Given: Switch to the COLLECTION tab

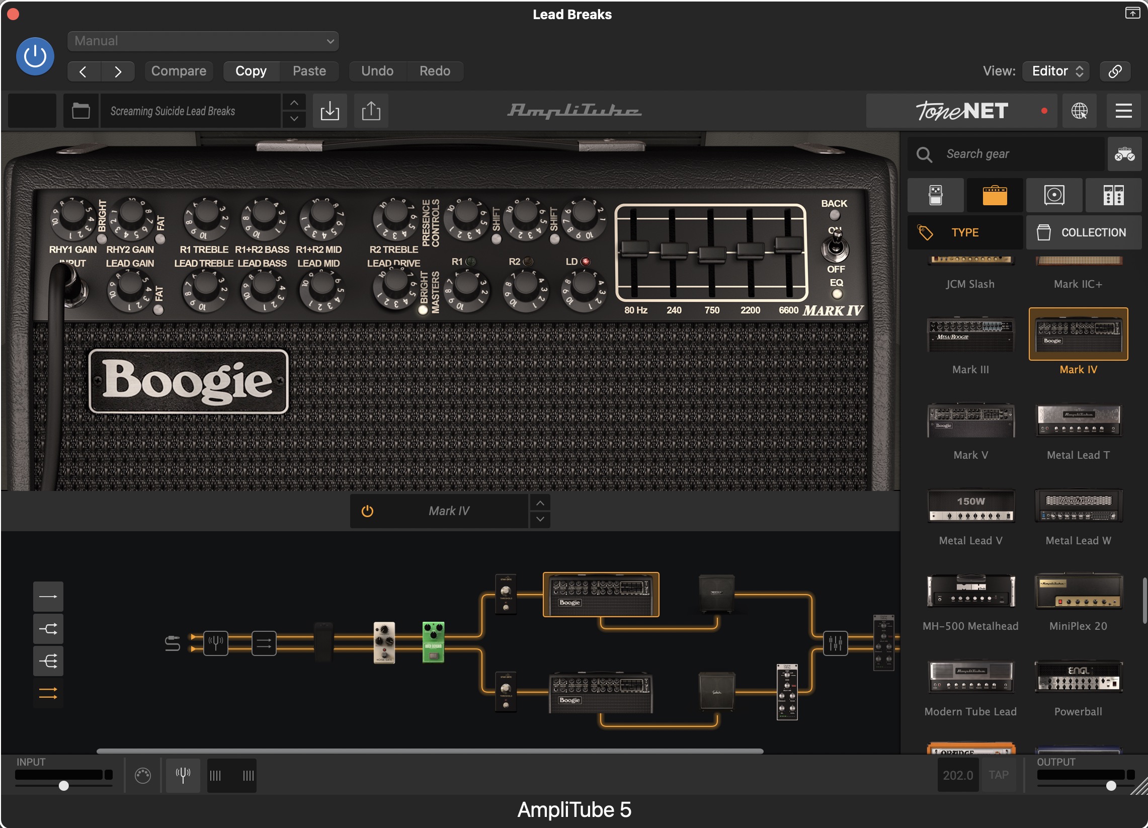Looking at the screenshot, I should (x=1084, y=232).
